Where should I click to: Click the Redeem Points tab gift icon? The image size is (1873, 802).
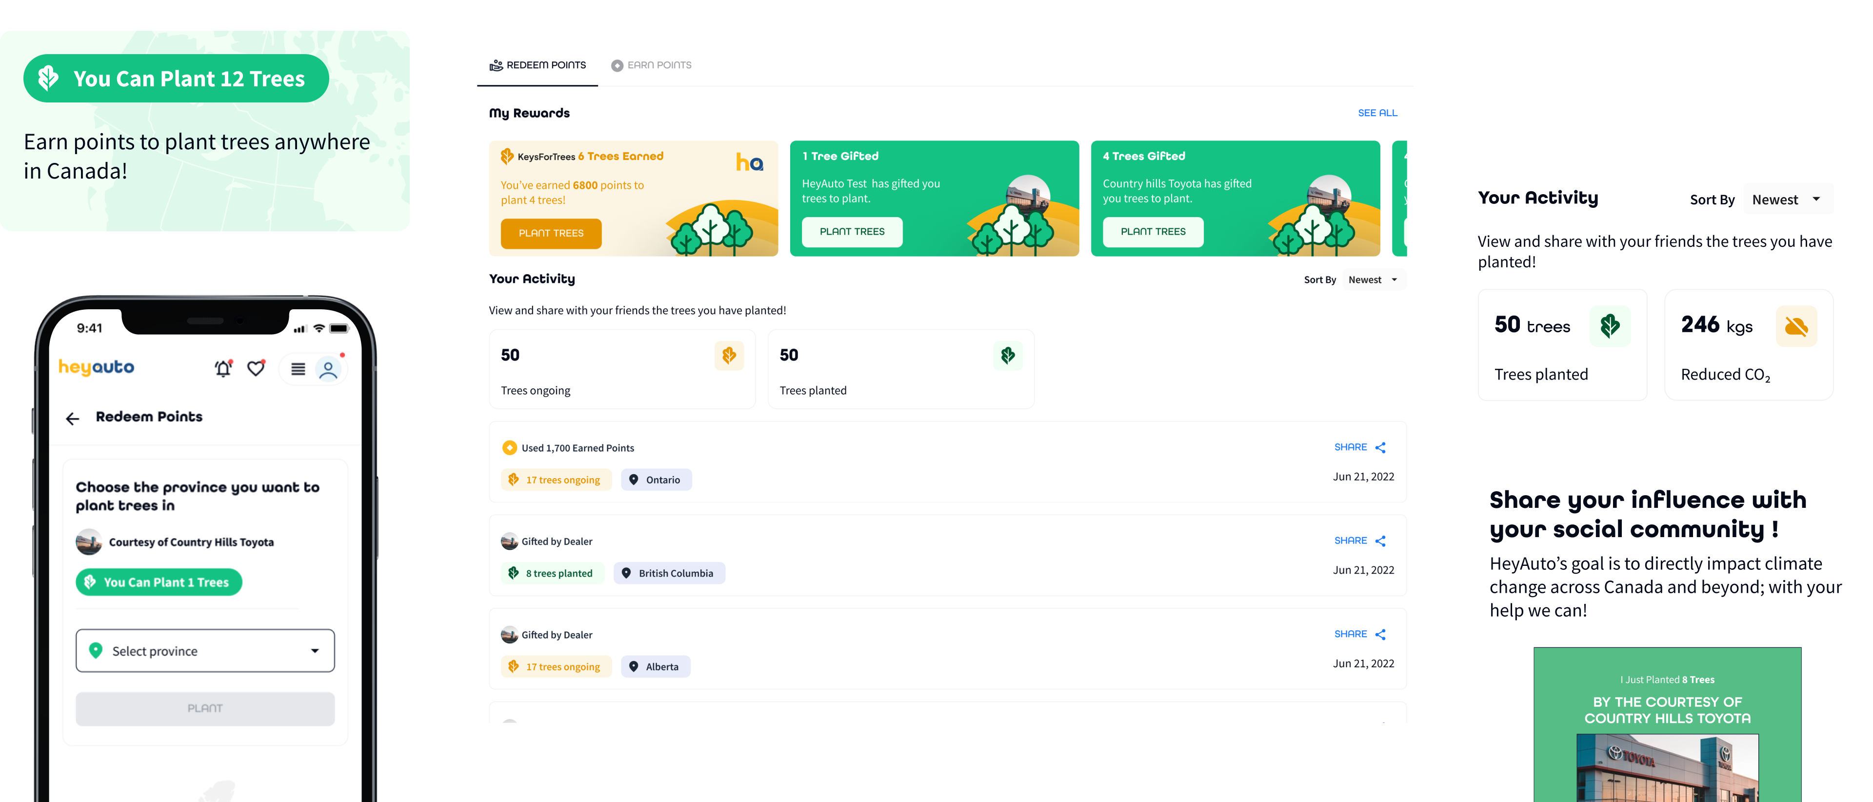point(496,65)
